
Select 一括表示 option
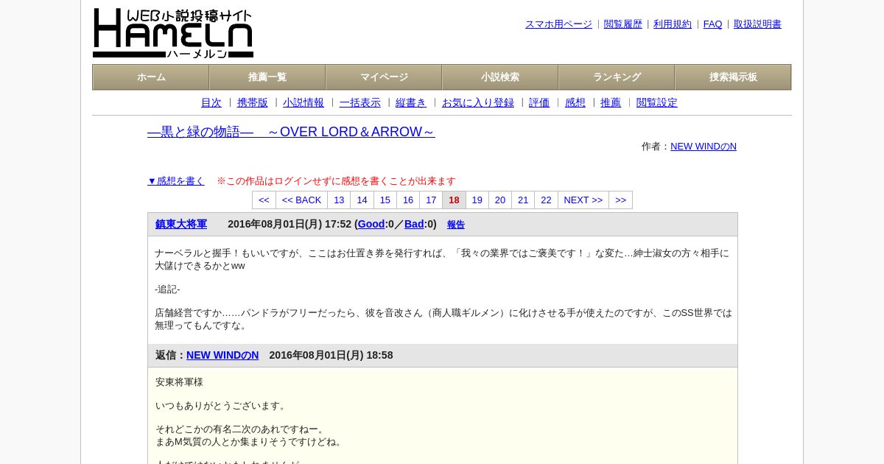(360, 103)
